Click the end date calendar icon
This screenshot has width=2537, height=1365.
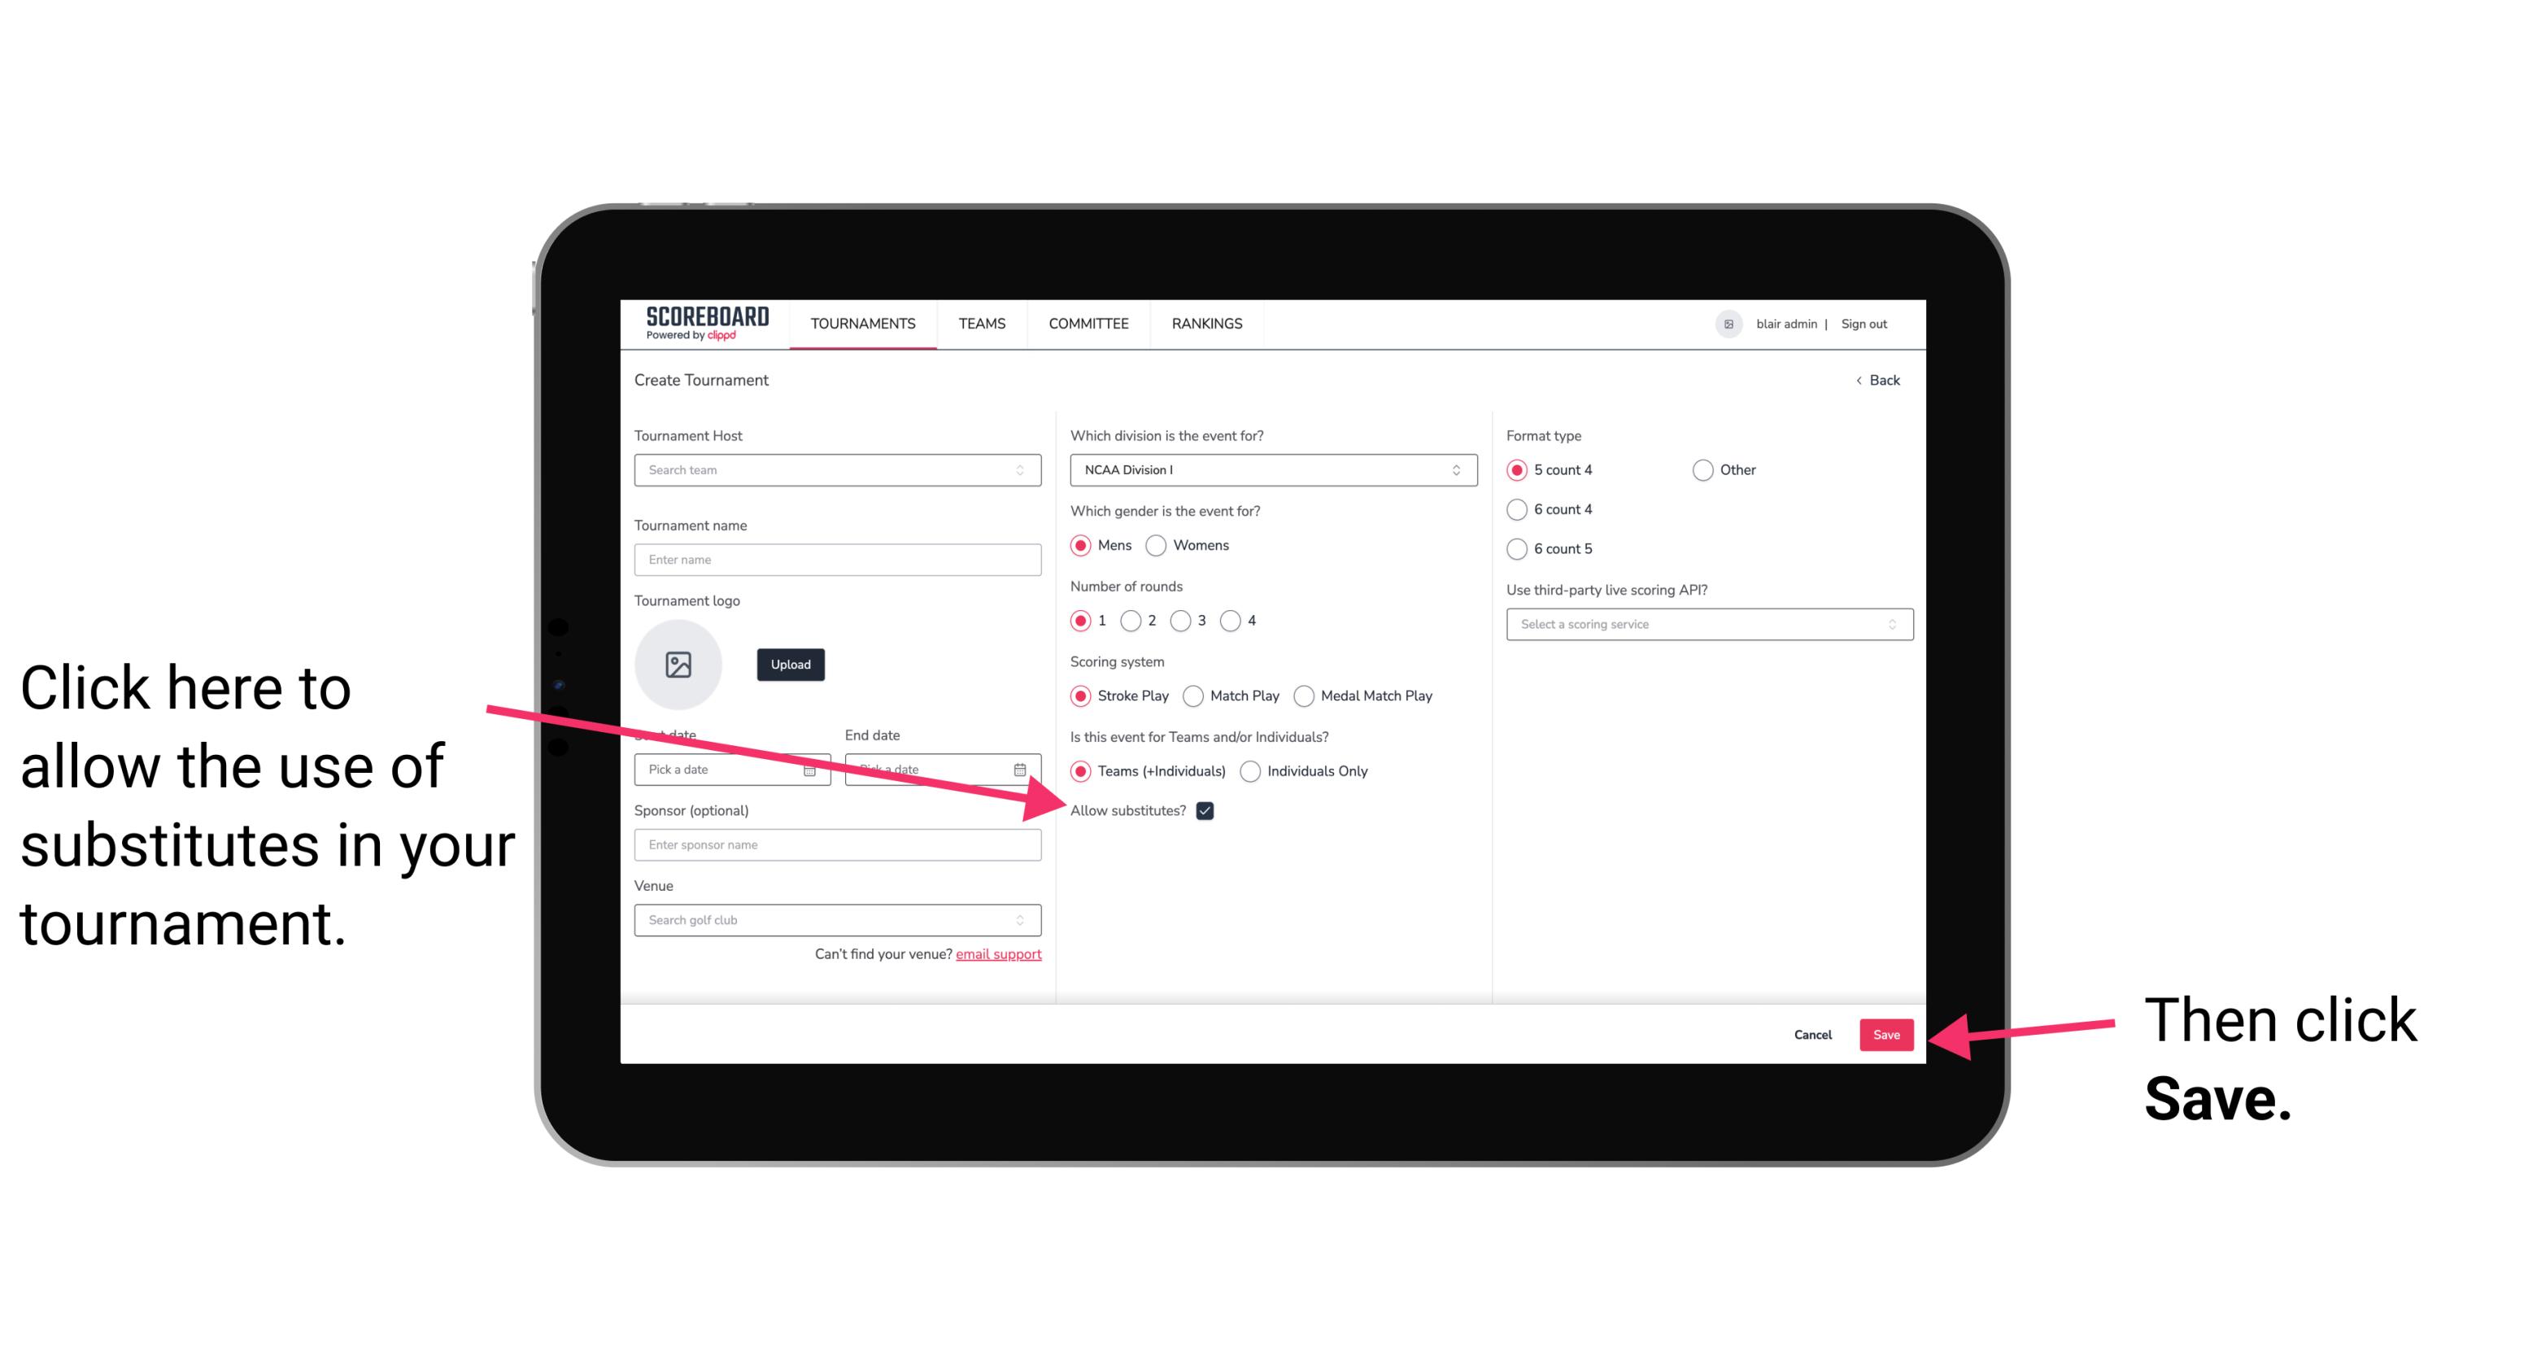[x=1023, y=768]
